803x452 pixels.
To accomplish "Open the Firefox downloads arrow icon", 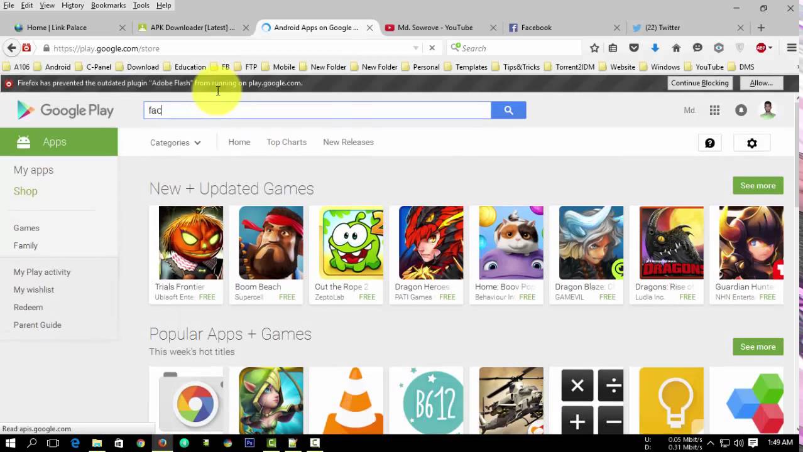I will [x=655, y=48].
